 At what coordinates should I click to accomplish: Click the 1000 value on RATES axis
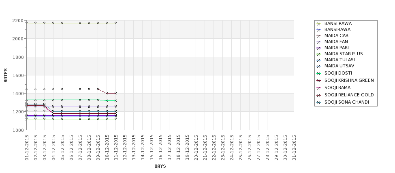pos(18,130)
